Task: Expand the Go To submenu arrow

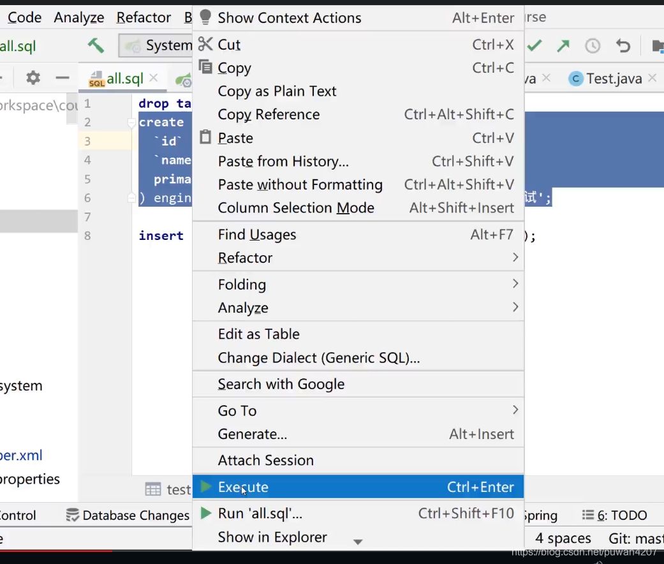Action: pos(515,410)
